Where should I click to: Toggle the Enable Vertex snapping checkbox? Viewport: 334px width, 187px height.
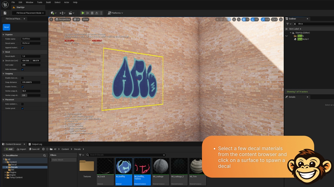coord(22,86)
